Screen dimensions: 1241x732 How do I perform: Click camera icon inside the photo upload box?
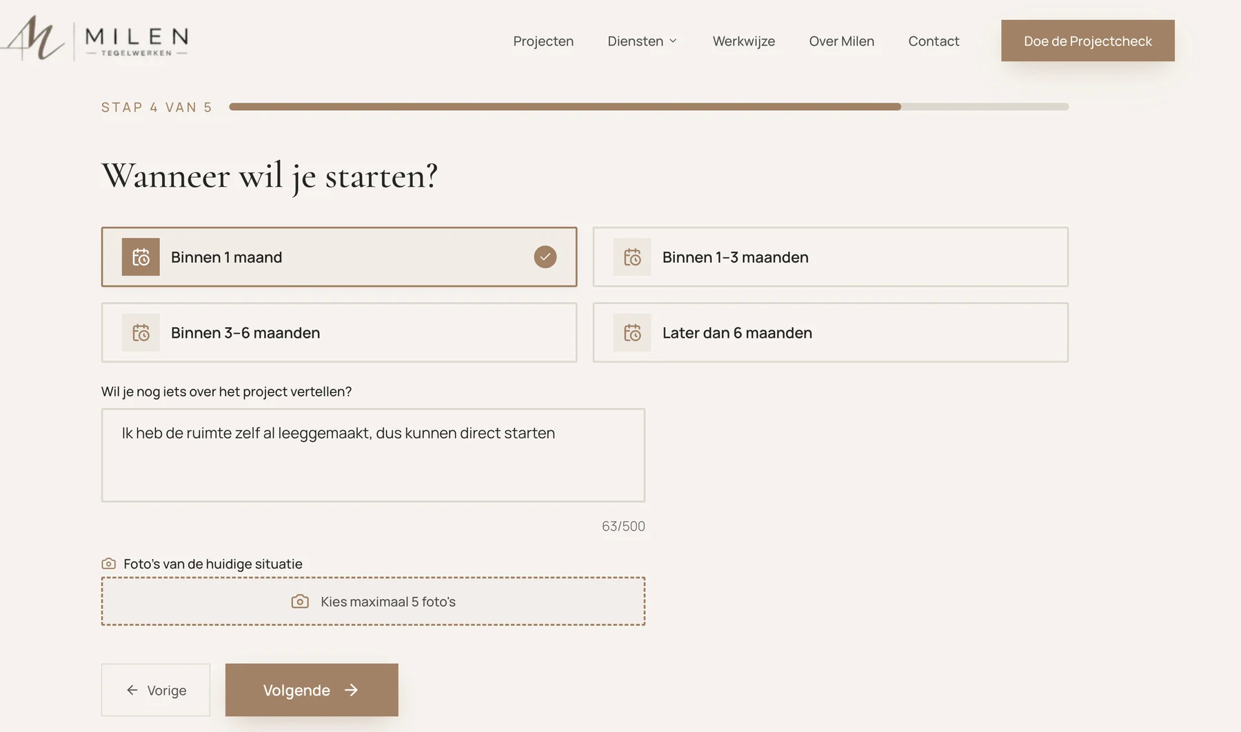(x=300, y=602)
